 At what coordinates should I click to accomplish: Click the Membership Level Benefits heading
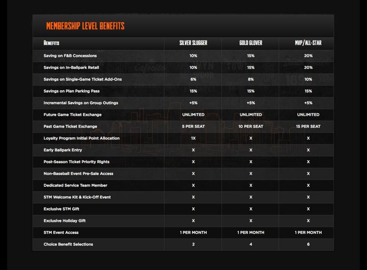click(x=85, y=26)
